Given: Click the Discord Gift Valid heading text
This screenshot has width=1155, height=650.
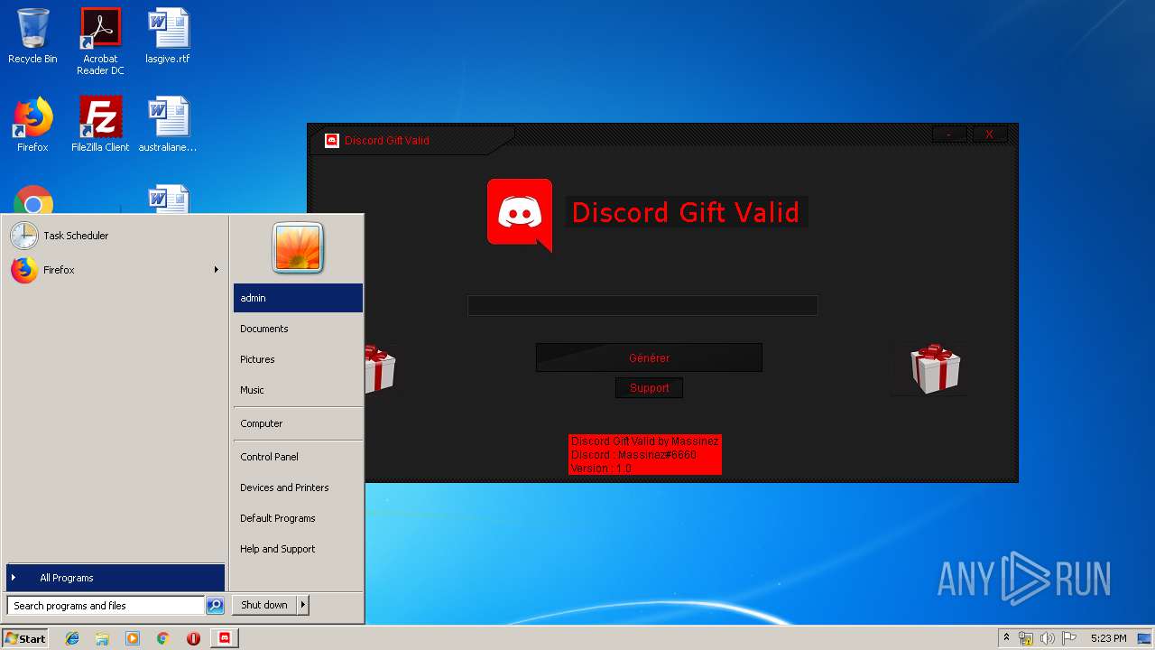Looking at the screenshot, I should tap(686, 213).
